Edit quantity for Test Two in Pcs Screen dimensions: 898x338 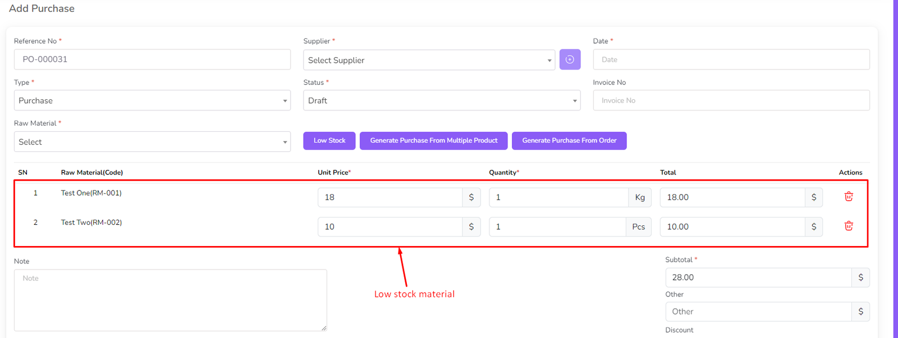(x=557, y=226)
